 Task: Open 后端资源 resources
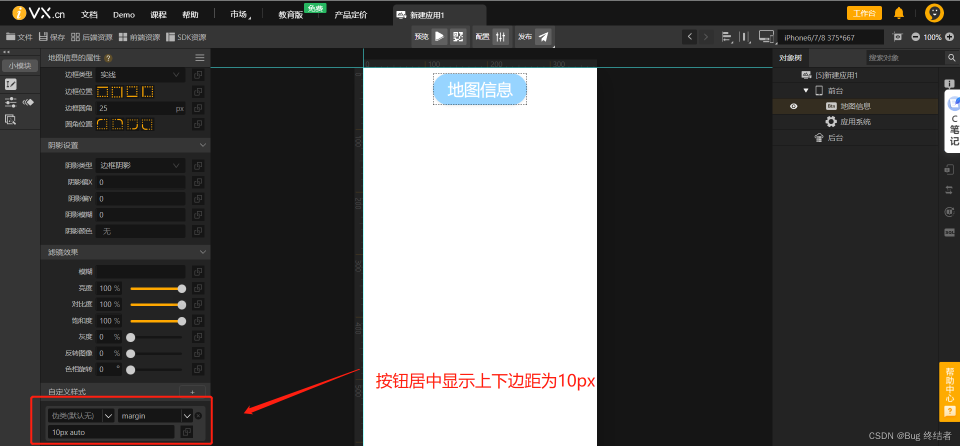(x=92, y=37)
